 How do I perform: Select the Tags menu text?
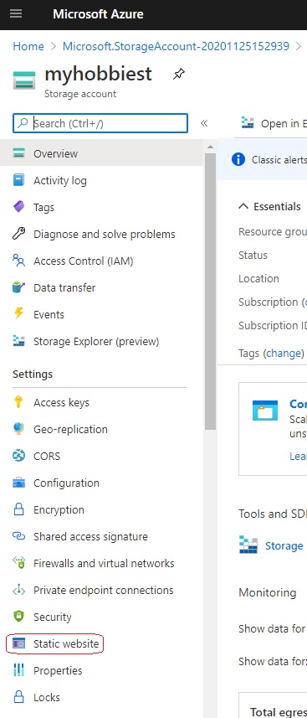click(44, 208)
